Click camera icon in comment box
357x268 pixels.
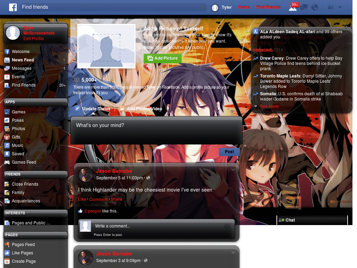tap(227, 226)
